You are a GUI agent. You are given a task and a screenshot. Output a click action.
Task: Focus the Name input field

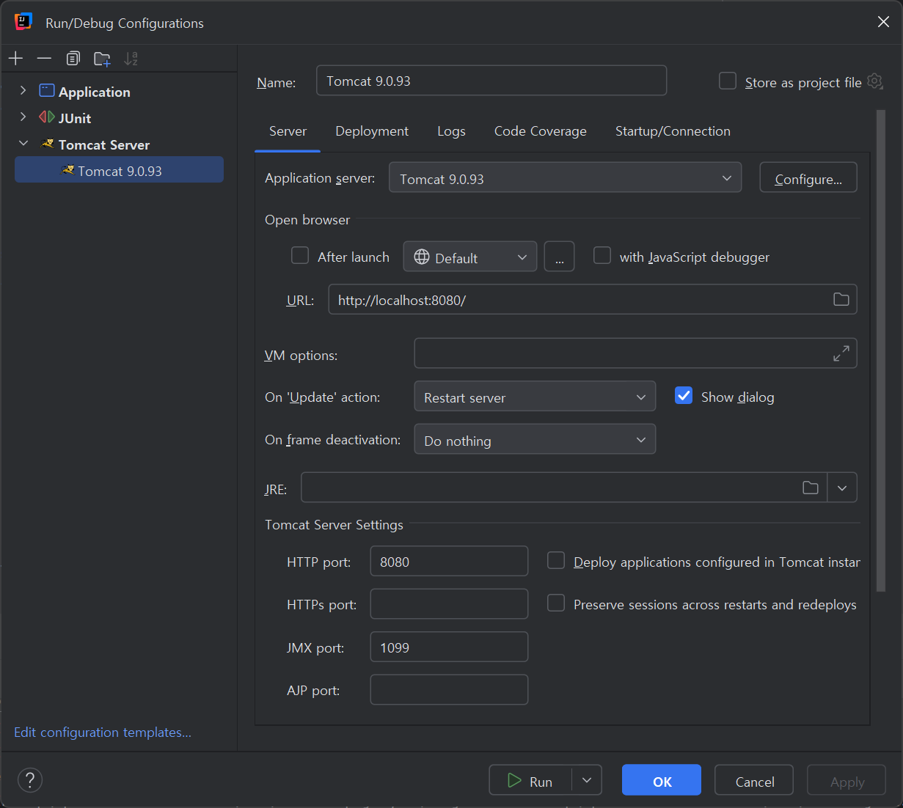(x=491, y=81)
